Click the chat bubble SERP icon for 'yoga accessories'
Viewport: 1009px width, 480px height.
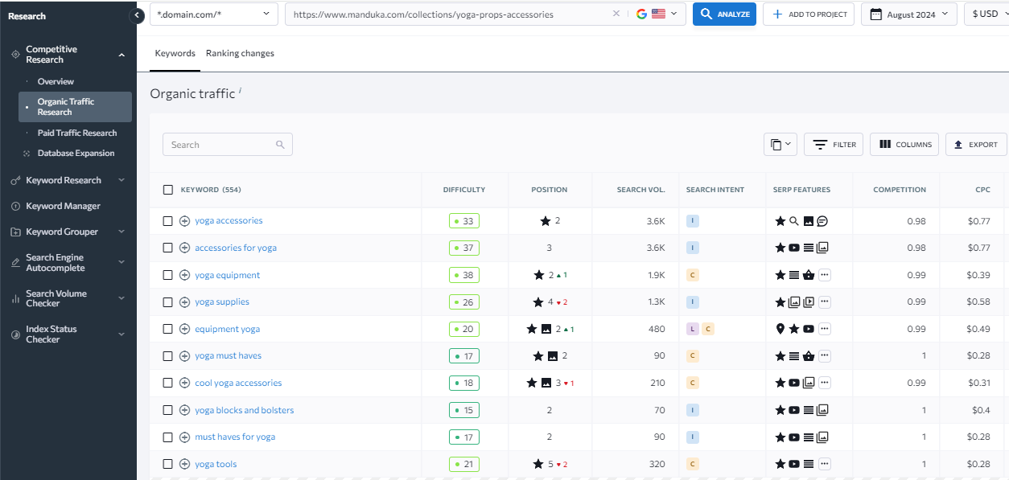click(822, 221)
